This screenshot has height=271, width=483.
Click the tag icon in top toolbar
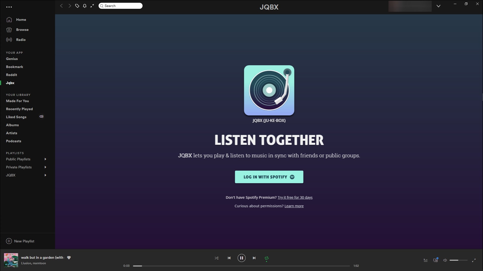(77, 6)
